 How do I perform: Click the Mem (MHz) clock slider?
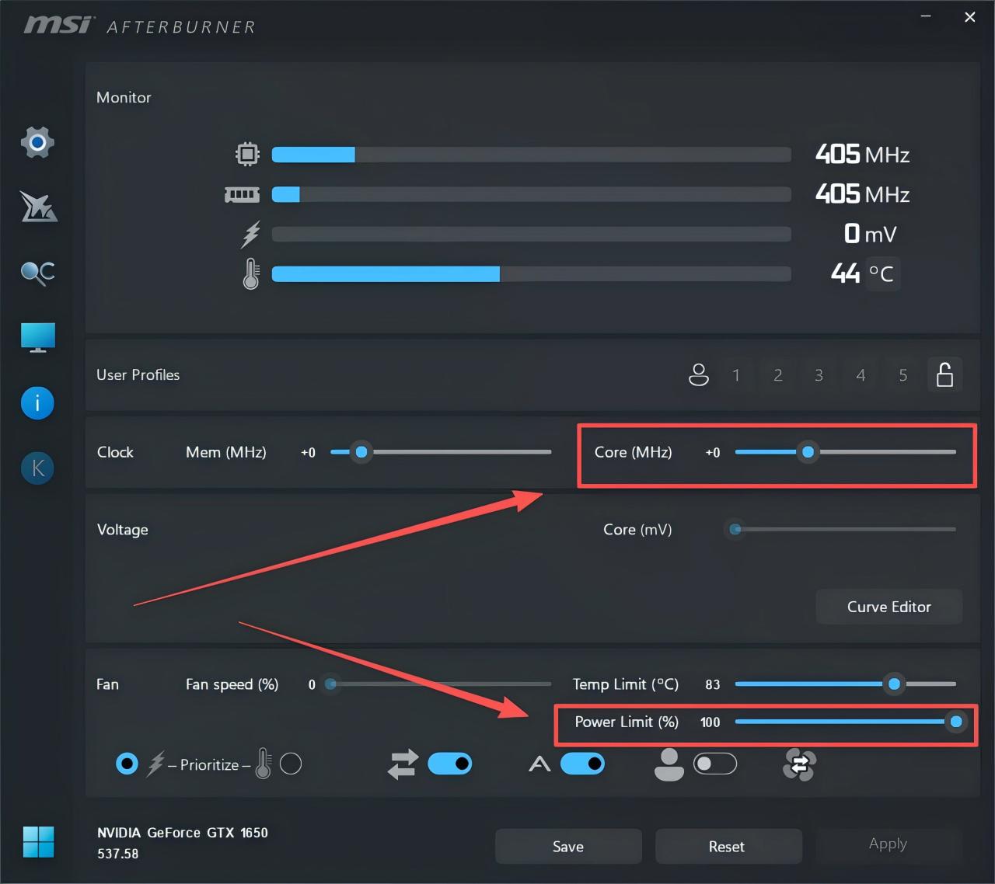tap(441, 451)
